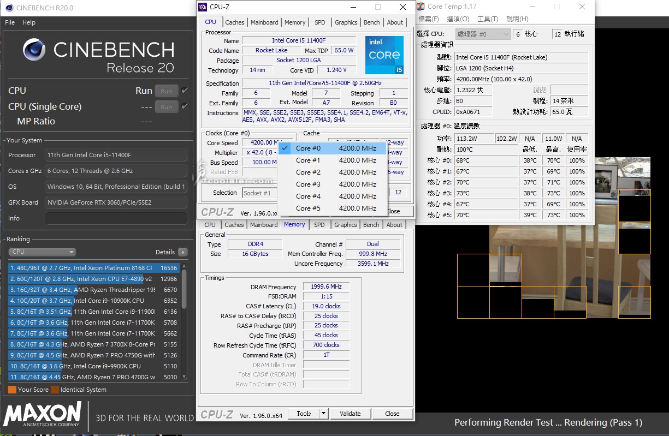Click the Name field 'Intel Core i5 11400F'
Viewport: 669px width, 436px height.
coord(299,41)
